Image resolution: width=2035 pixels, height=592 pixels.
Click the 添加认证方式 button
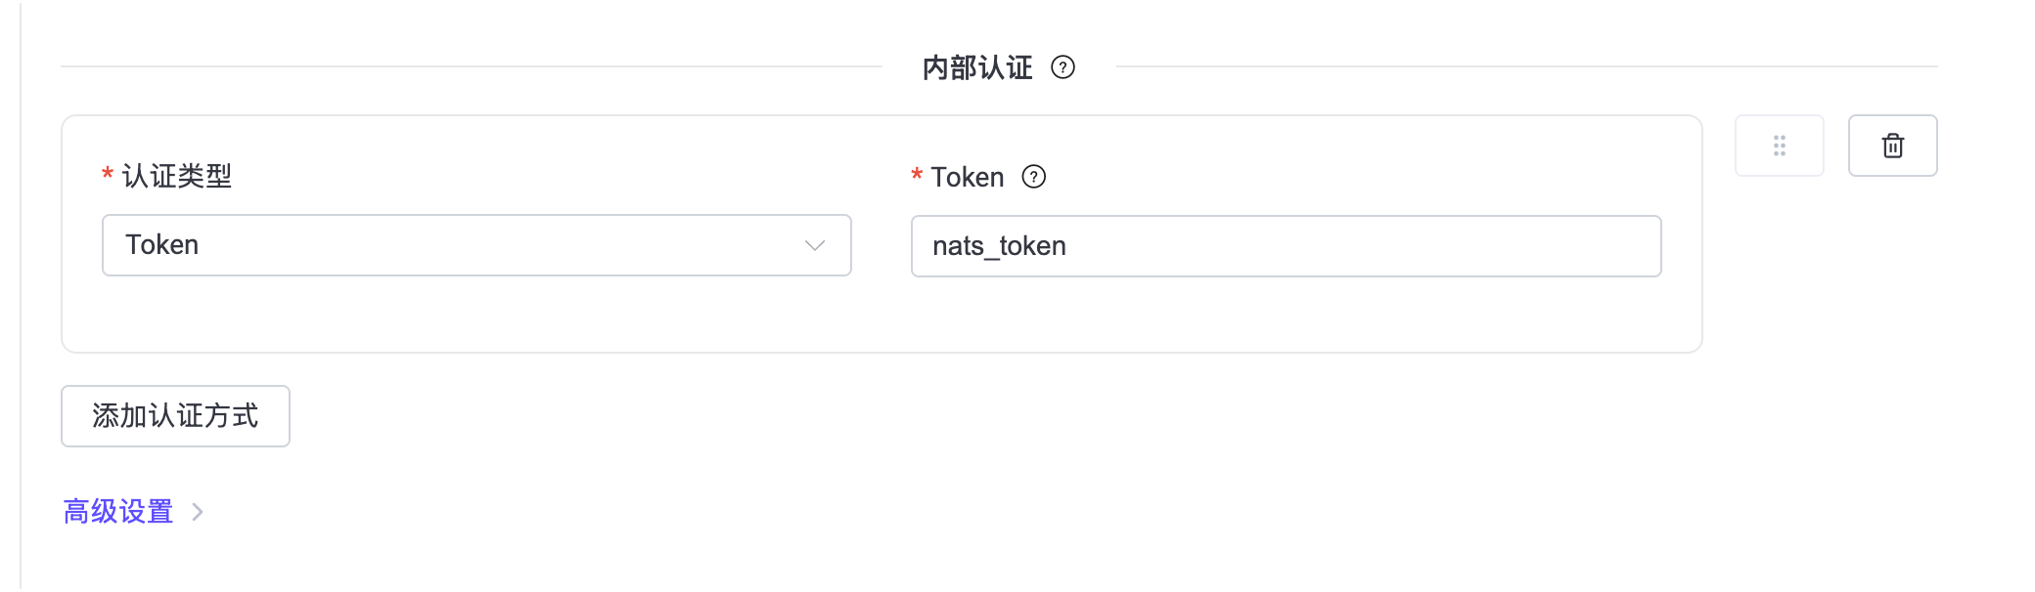pos(175,415)
